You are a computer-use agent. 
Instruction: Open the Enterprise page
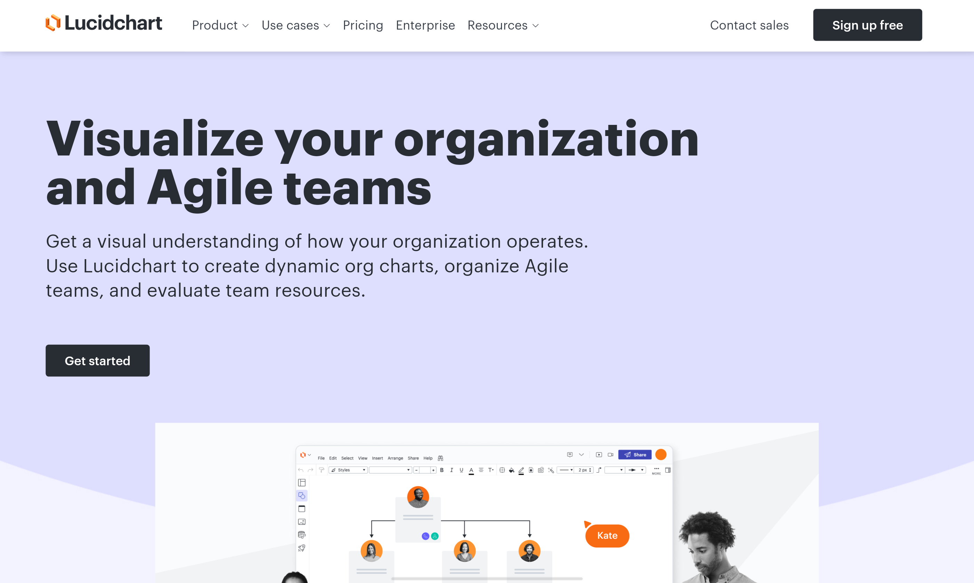[425, 25]
